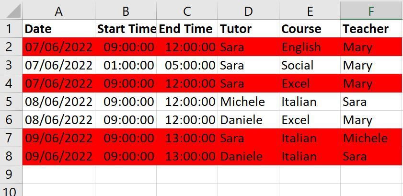The image size is (403, 196).
Task: Click the 08/06/2022 date in row 6
Action: tap(58, 120)
